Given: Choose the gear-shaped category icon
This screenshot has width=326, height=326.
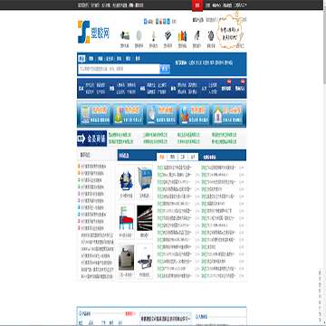Looking at the screenshot, I should tap(210, 35).
